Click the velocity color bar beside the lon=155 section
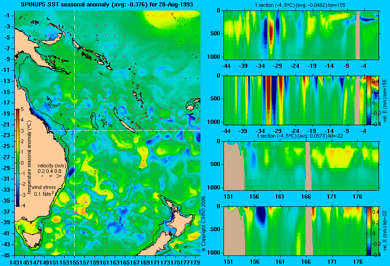The image size is (390, 266). (x=368, y=100)
